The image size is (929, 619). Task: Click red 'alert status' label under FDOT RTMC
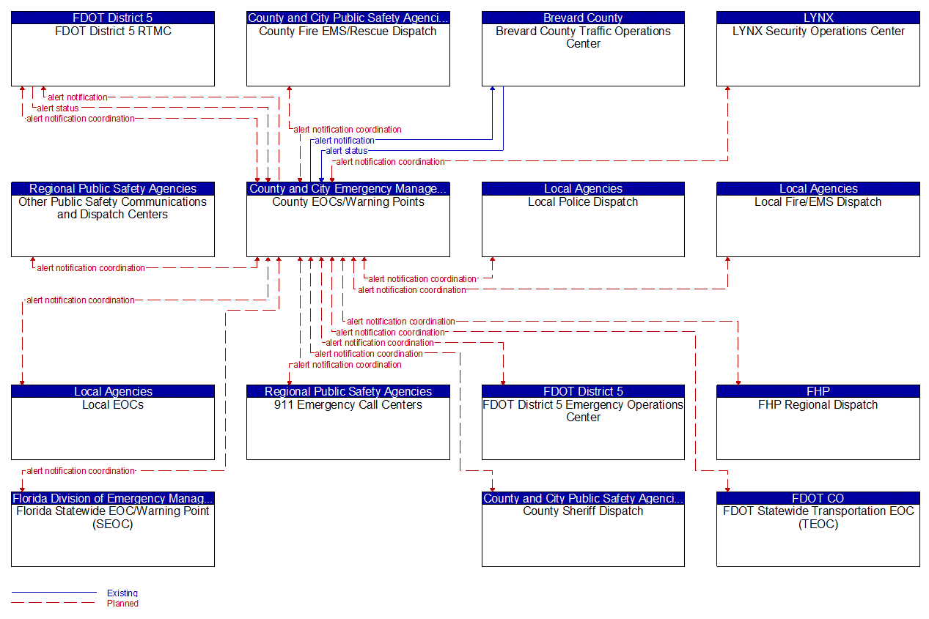[x=58, y=108]
